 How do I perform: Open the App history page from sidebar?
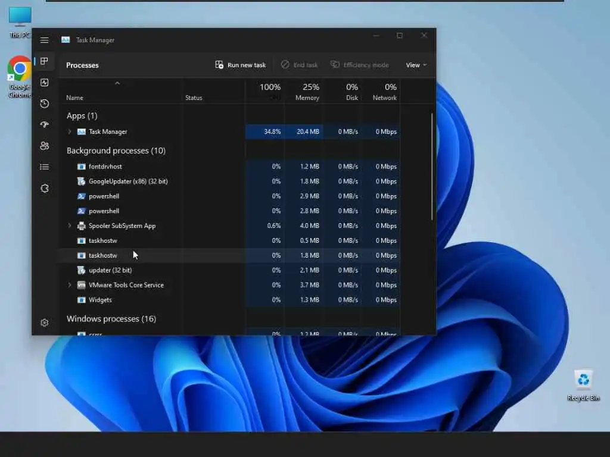[44, 104]
